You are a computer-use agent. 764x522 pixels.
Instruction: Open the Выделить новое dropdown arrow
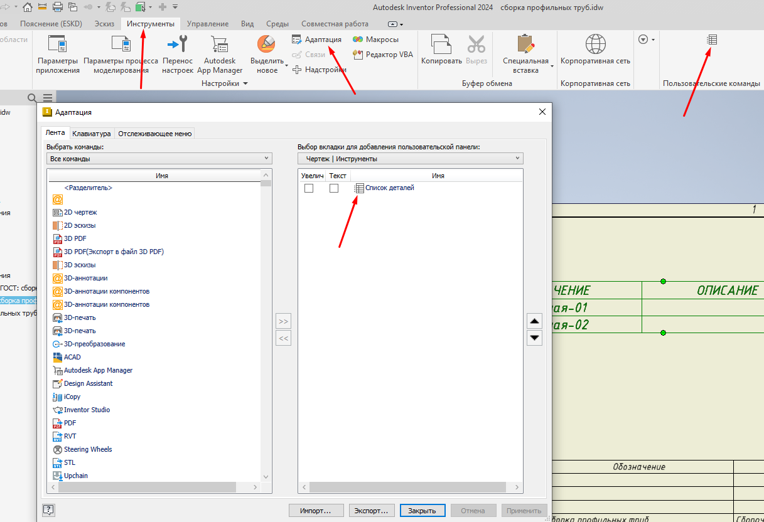coord(286,65)
